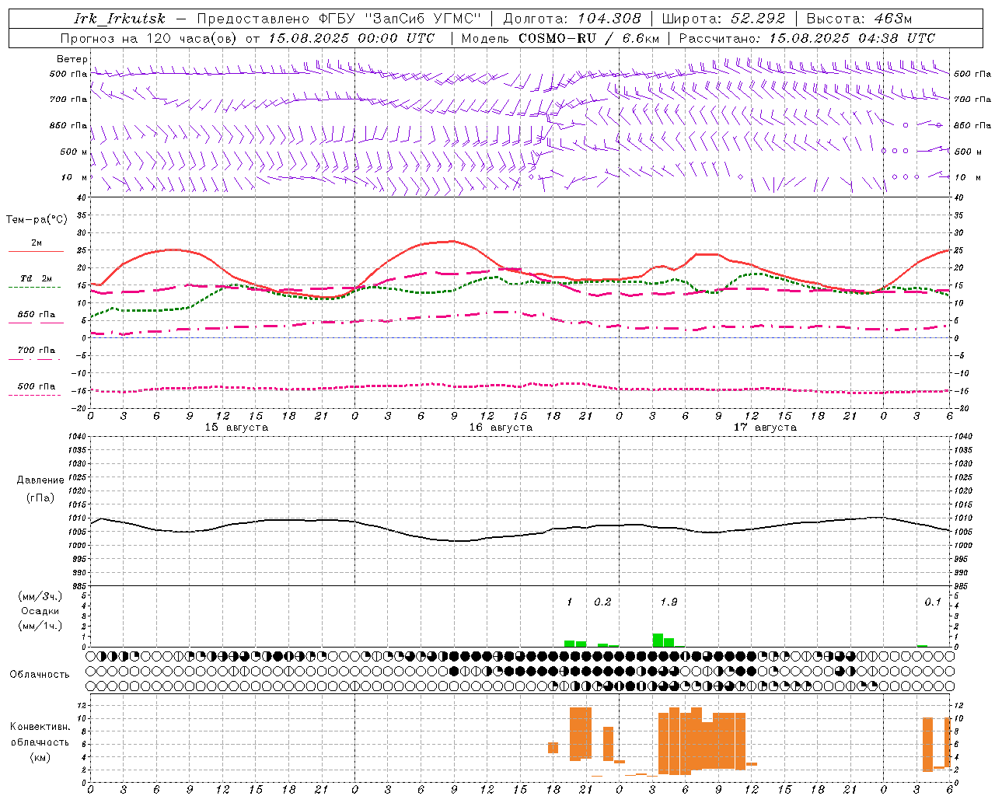Screen dimensions: 995x796
Task: Click the "Прогноз на 120 часа(ов)" forecast header
Action: click(149, 38)
